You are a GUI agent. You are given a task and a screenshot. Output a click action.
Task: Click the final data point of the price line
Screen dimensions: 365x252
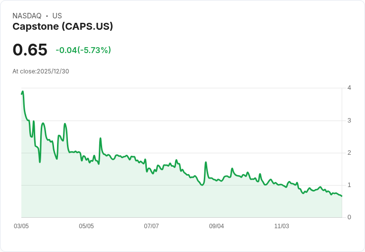(342, 196)
